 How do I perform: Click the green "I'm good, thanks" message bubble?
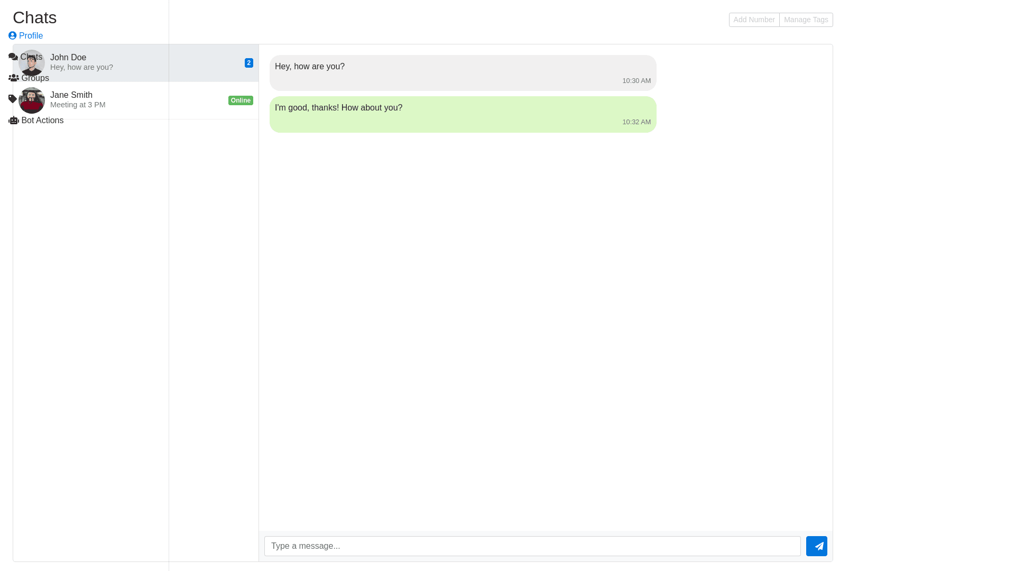click(x=463, y=114)
